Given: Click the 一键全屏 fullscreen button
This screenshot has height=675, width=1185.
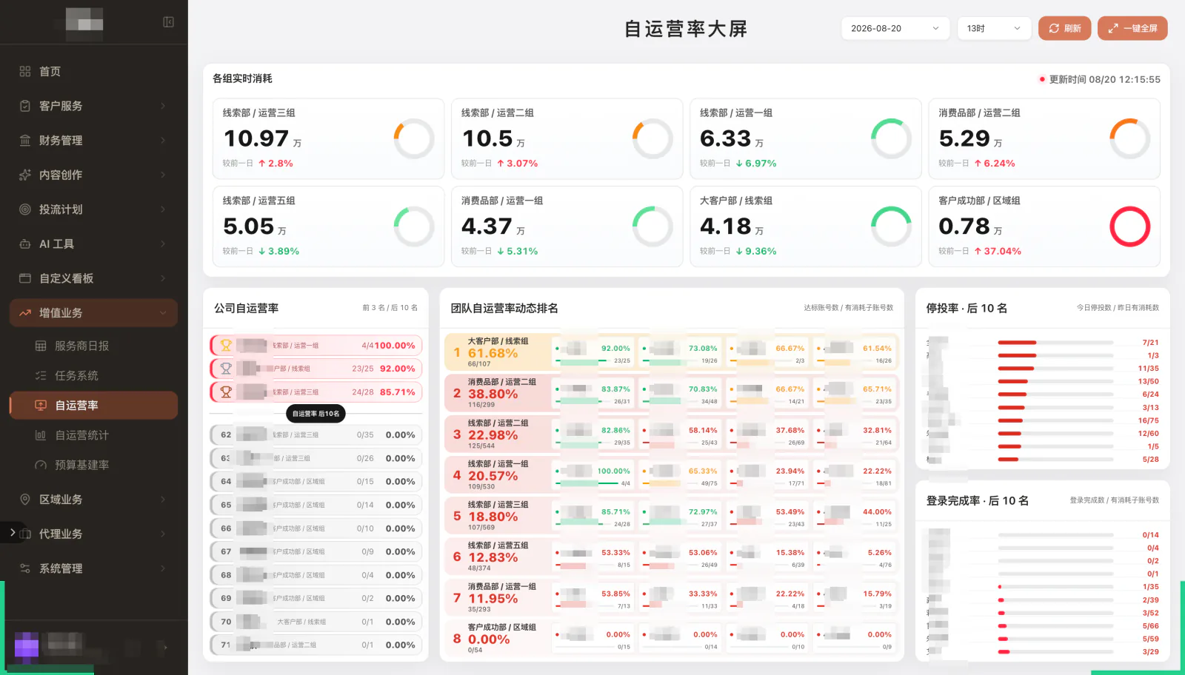Looking at the screenshot, I should pos(1132,28).
